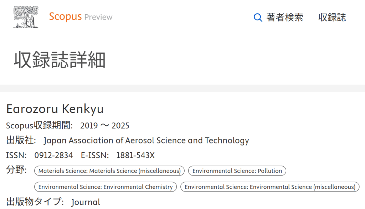The height and width of the screenshot is (209, 365).
Task: Click the 出版社 label
Action: click(21, 140)
